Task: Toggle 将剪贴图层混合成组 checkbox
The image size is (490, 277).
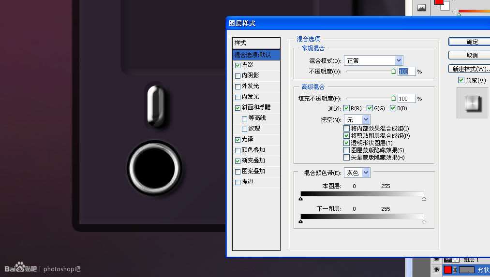Action: click(x=346, y=135)
